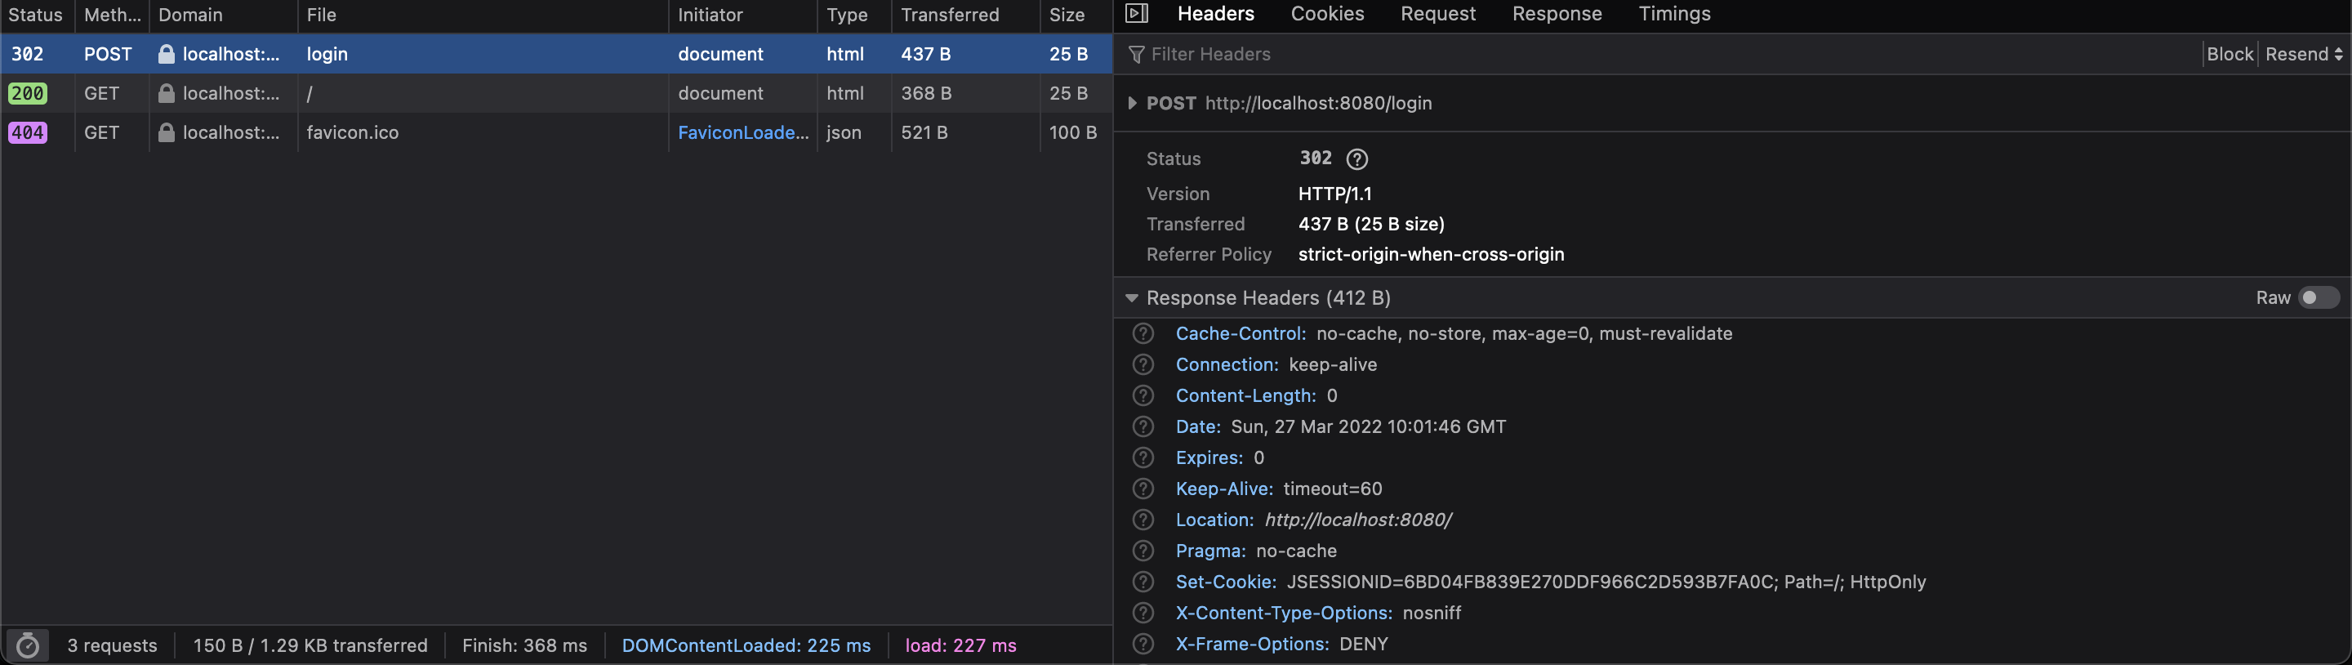
Task: Switch to the Cookies tab
Action: (x=1326, y=14)
